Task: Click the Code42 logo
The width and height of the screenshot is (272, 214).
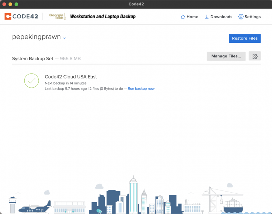Action: tap(21, 16)
